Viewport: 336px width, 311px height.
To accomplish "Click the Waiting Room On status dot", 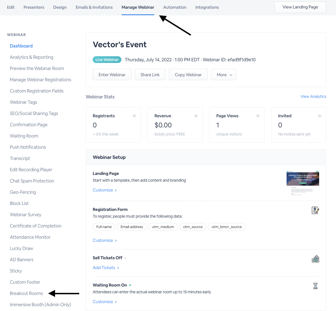I will click(130, 285).
